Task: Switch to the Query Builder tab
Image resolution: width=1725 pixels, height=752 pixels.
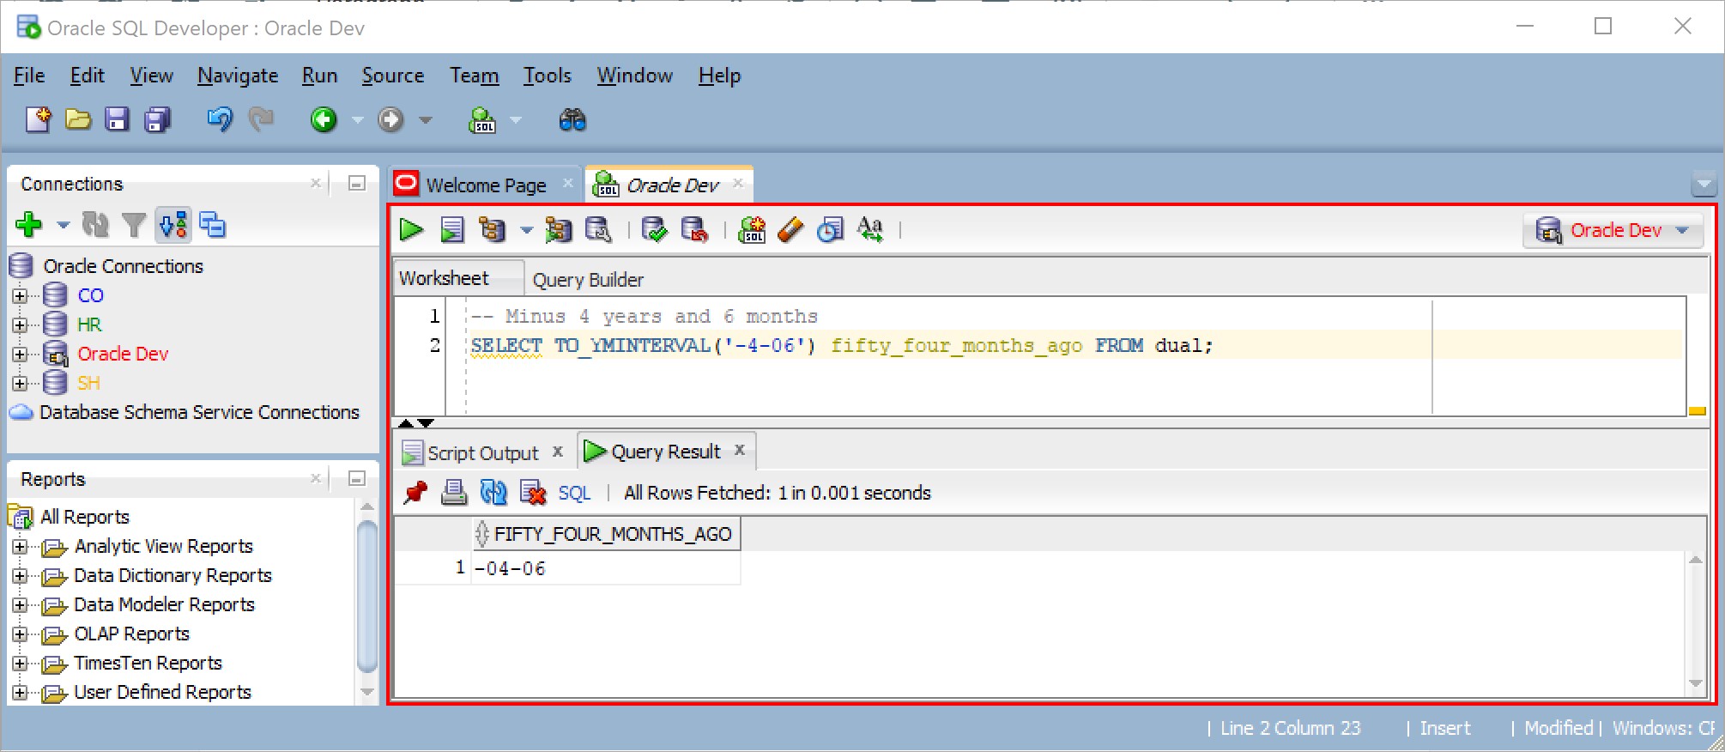Action: click(588, 280)
